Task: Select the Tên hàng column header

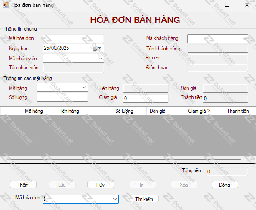Action: [x=84, y=111]
